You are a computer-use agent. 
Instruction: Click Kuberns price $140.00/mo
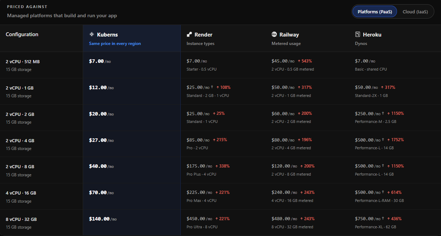point(103,219)
